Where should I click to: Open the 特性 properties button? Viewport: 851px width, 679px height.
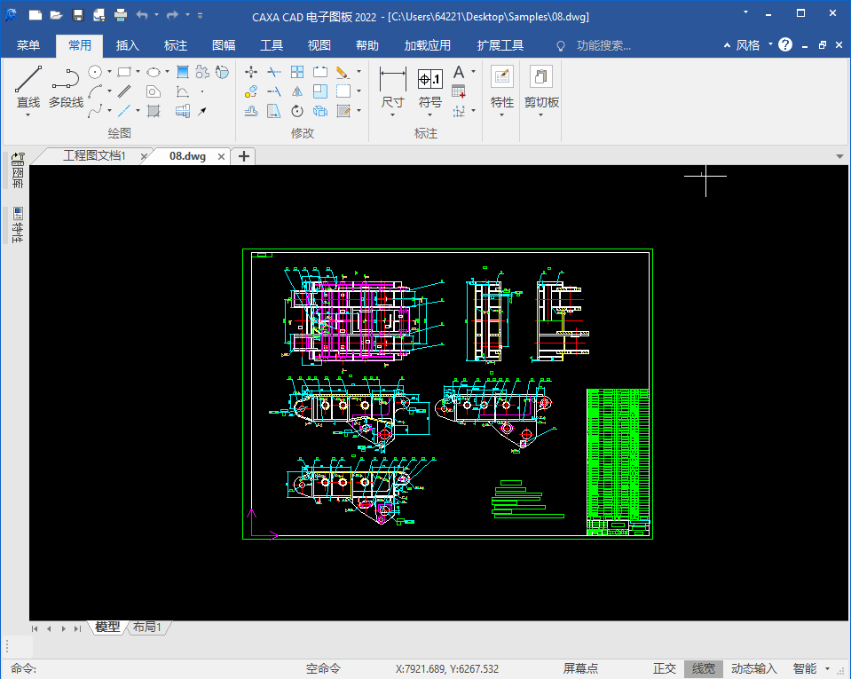(x=501, y=90)
